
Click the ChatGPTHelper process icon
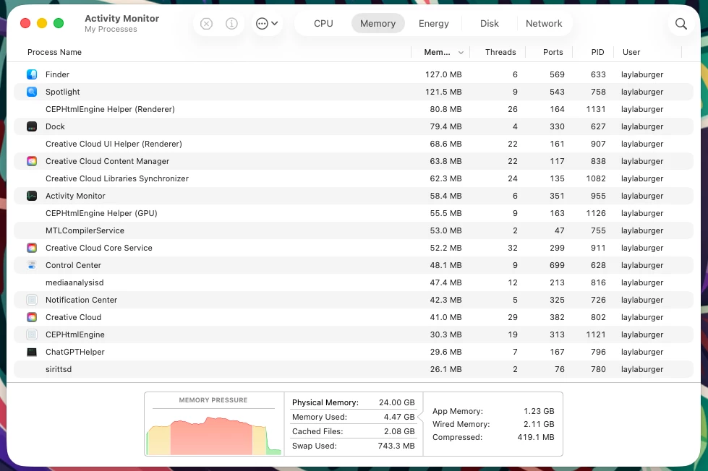coord(32,352)
